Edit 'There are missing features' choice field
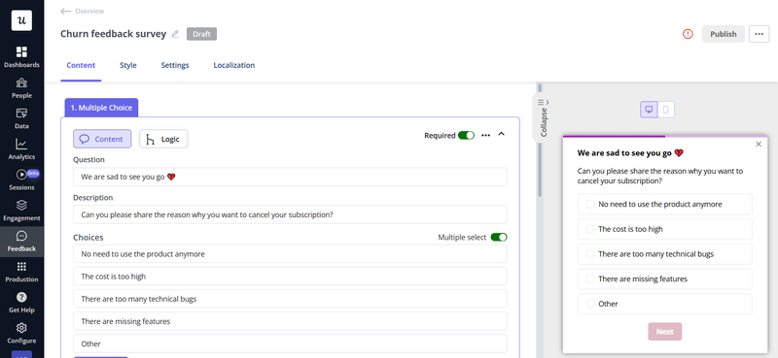This screenshot has width=778, height=358. (290, 321)
